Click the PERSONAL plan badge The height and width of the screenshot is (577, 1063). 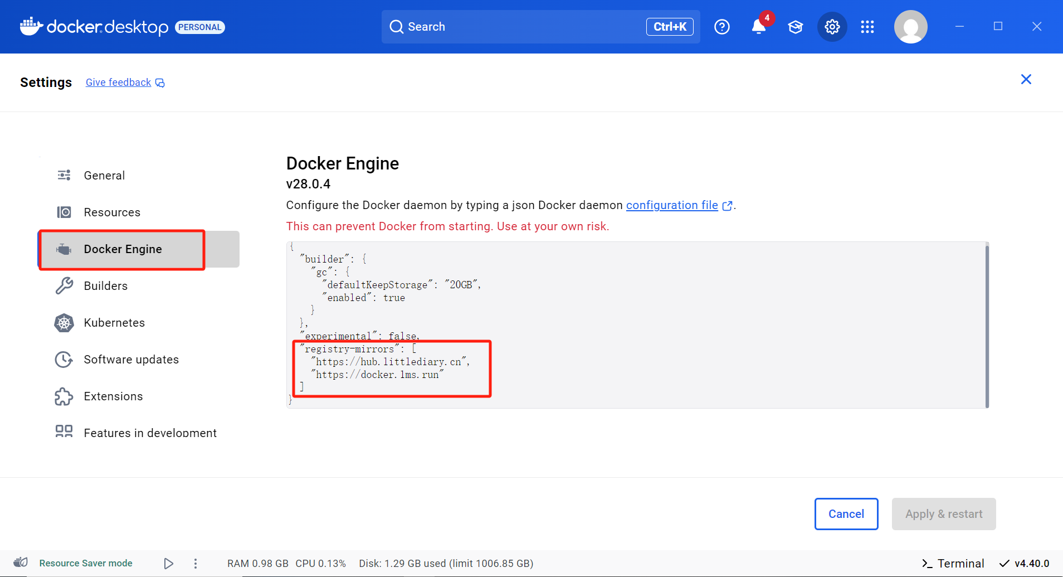(200, 27)
